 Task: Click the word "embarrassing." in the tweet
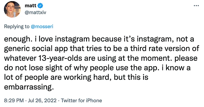point(29,87)
